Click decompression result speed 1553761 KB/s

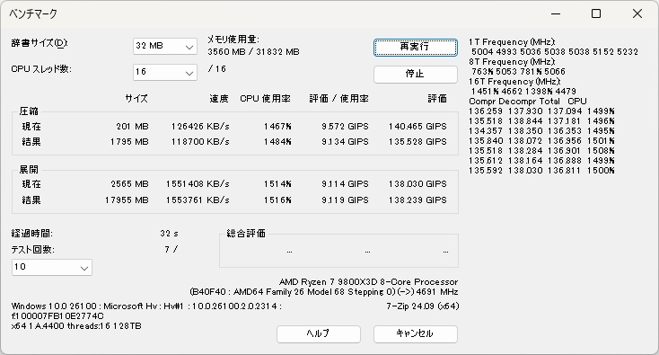pyautogui.click(x=198, y=200)
